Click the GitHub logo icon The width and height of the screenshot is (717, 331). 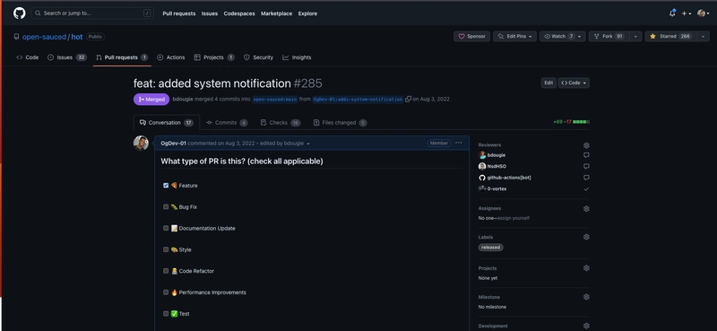19,13
